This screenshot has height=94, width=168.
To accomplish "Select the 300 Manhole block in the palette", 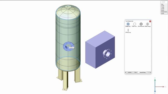I will click(x=141, y=25).
